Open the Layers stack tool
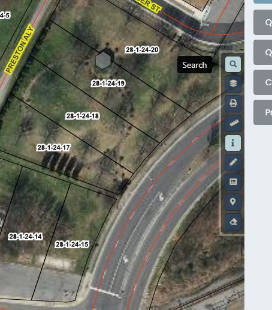This screenshot has height=310, width=272. [x=233, y=84]
